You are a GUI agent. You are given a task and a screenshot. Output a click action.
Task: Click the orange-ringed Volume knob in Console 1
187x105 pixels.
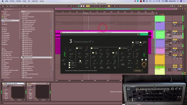tap(144, 64)
